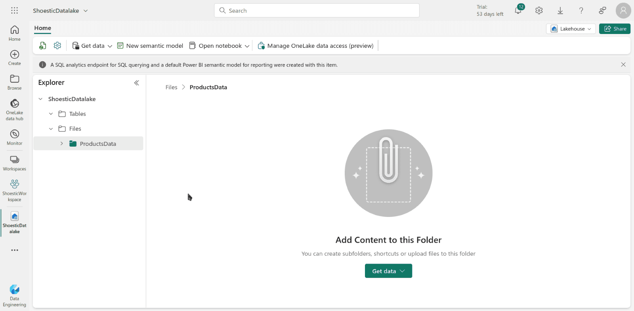Viewport: 634px width, 311px height.
Task: Open the toolbar Get data dropdown
Action: 92,46
